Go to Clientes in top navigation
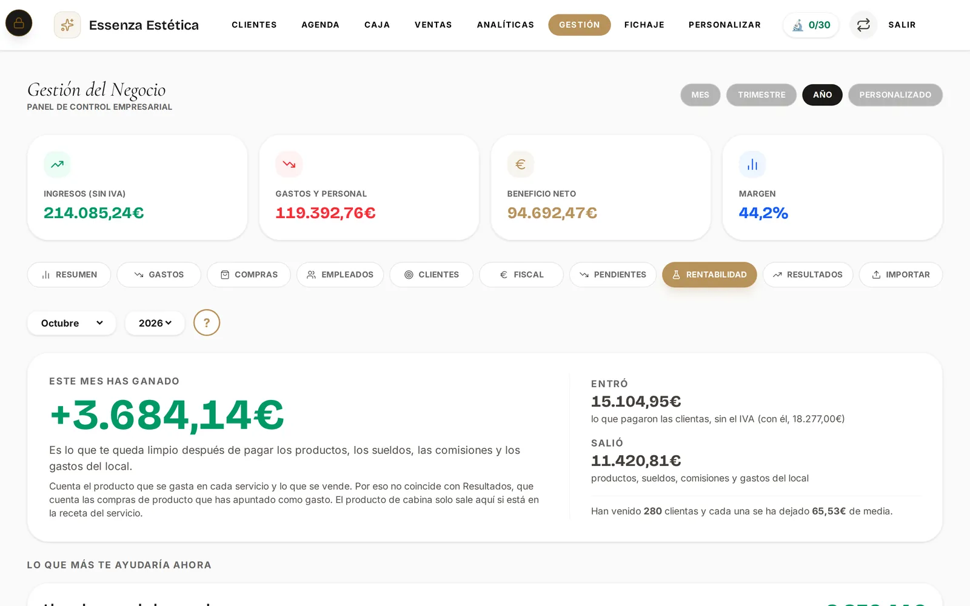 click(x=254, y=25)
